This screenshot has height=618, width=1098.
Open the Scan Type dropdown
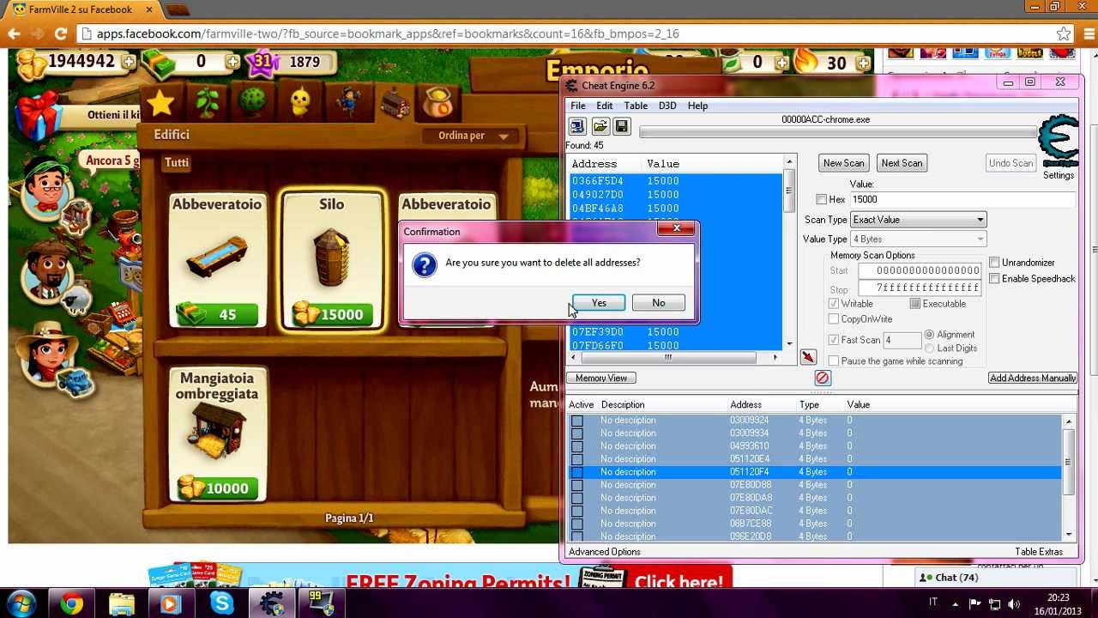click(918, 220)
